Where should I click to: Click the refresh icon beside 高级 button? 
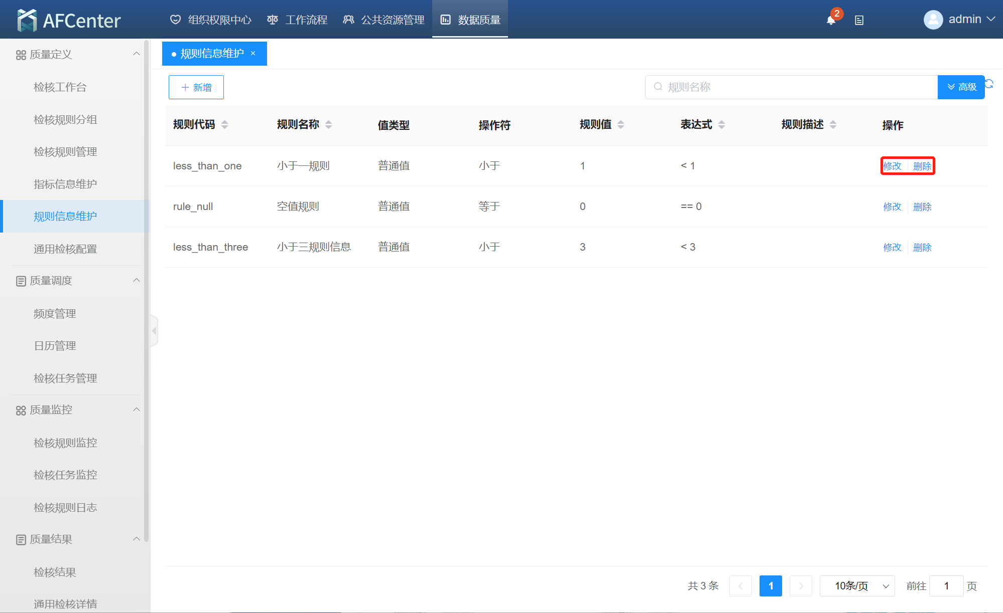coord(989,84)
